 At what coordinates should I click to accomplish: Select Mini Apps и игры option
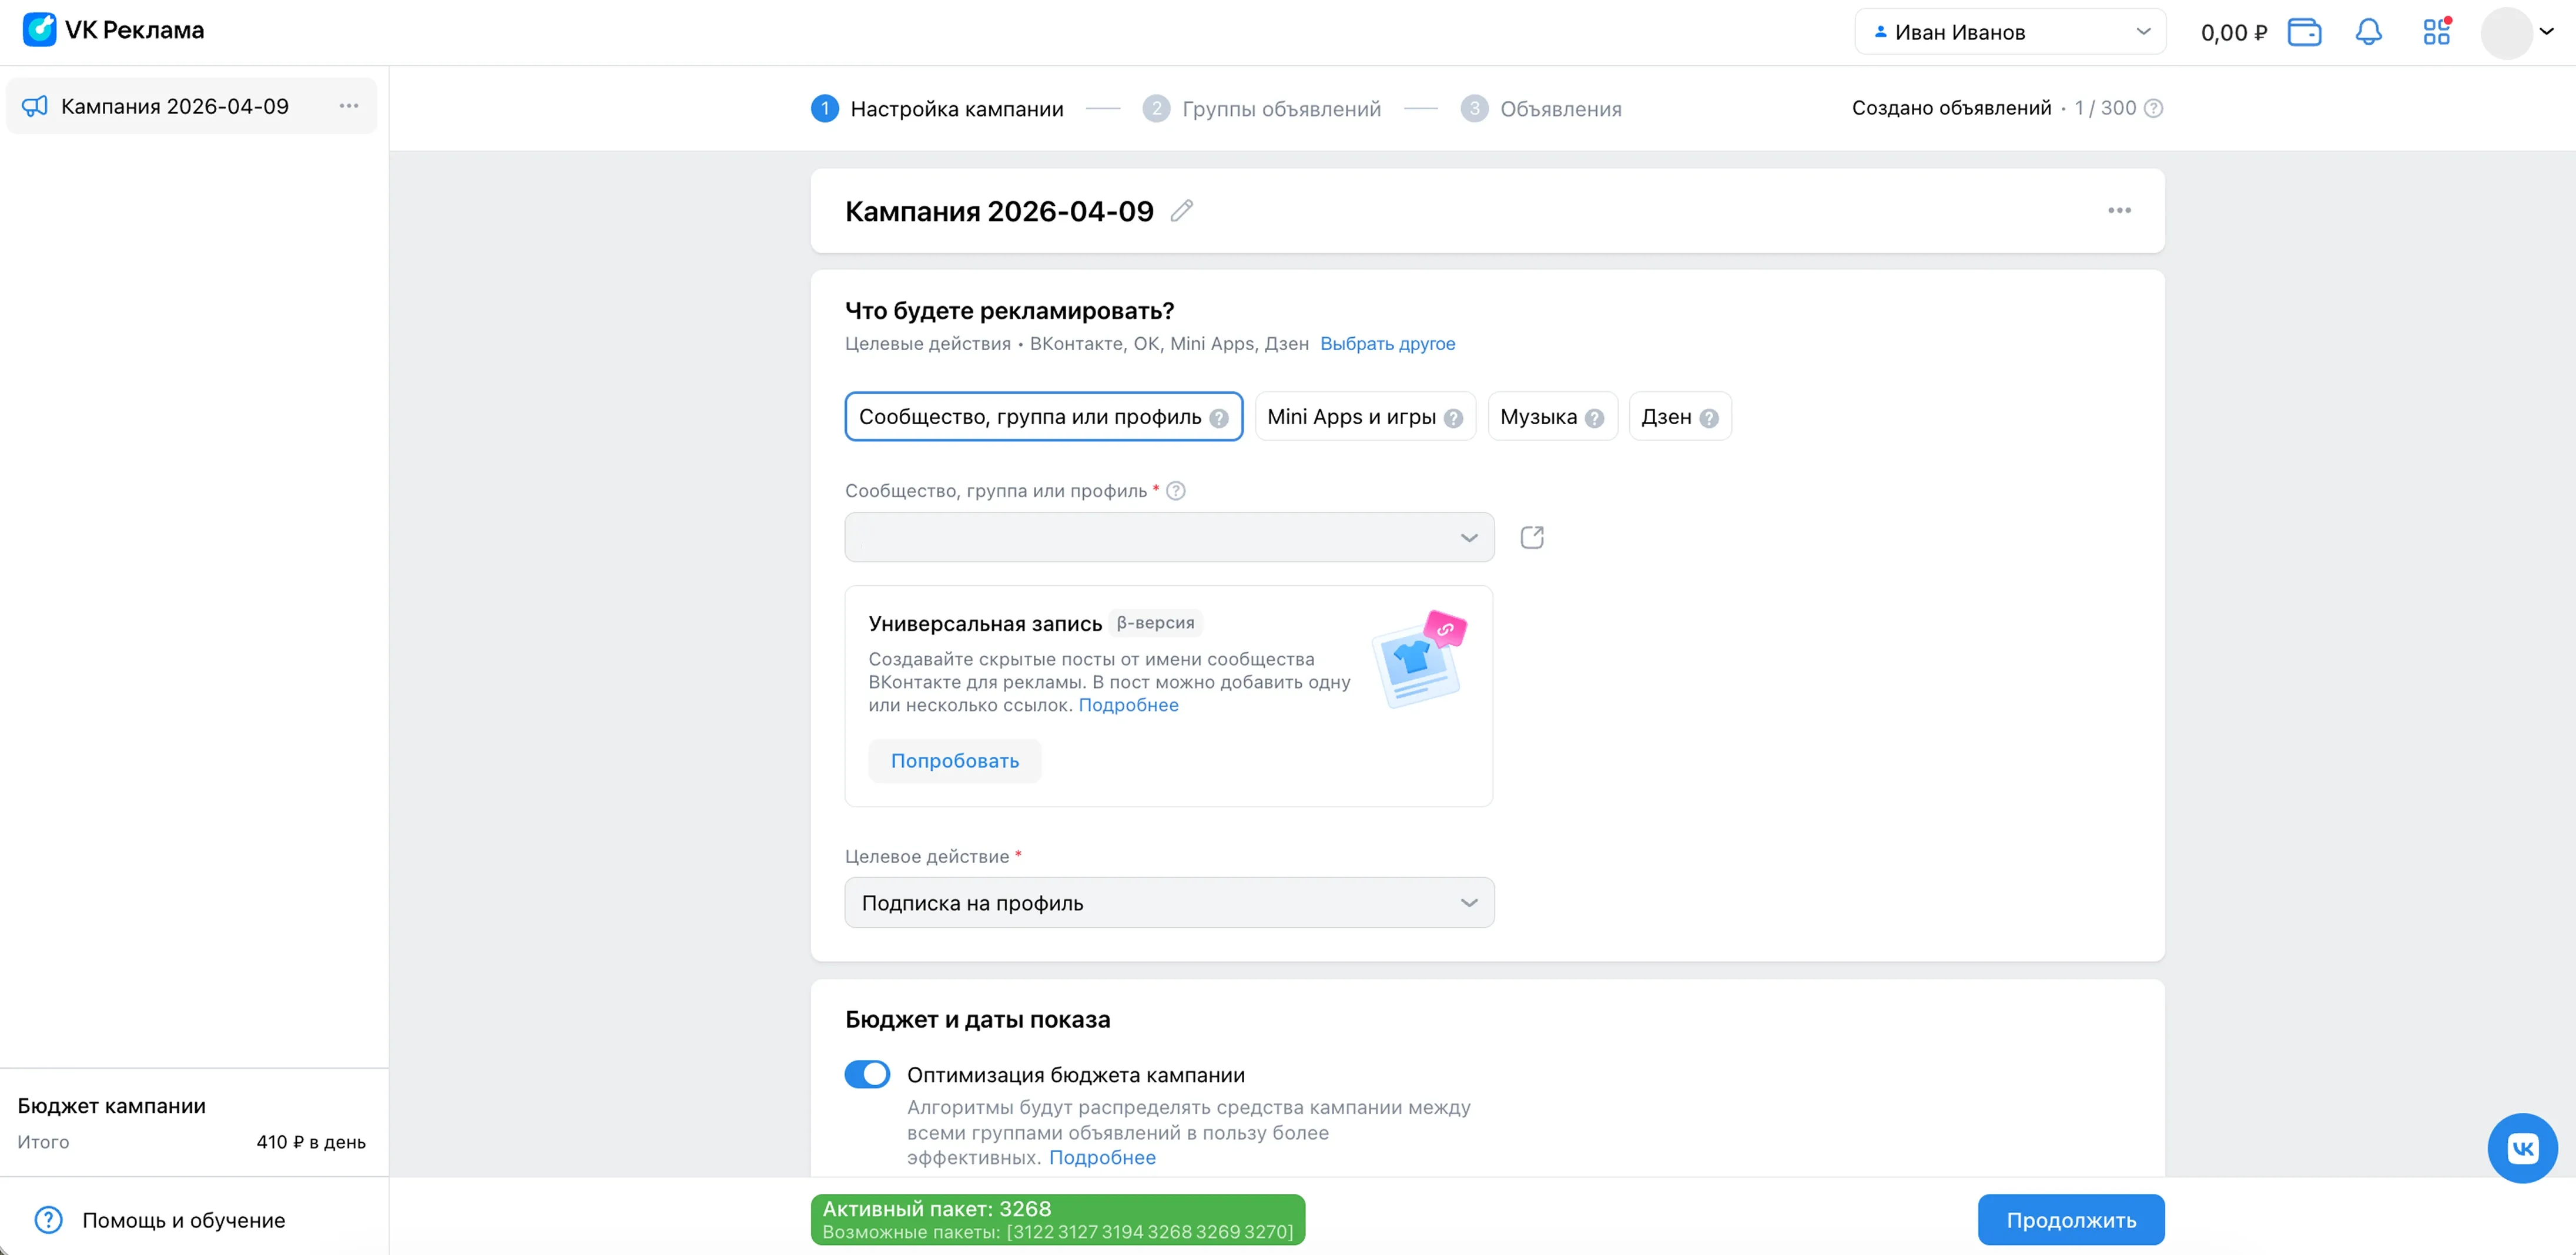pos(1365,416)
